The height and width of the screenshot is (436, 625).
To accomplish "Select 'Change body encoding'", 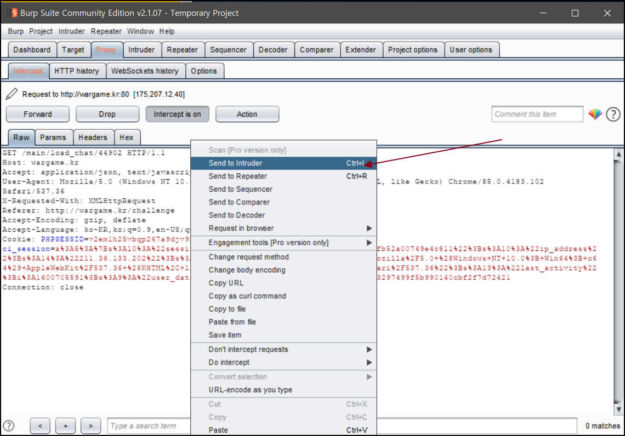I will [283, 270].
